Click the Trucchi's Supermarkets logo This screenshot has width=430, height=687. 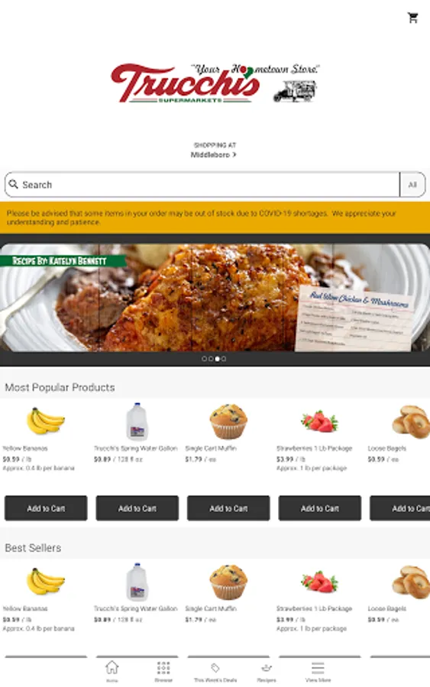pos(215,82)
